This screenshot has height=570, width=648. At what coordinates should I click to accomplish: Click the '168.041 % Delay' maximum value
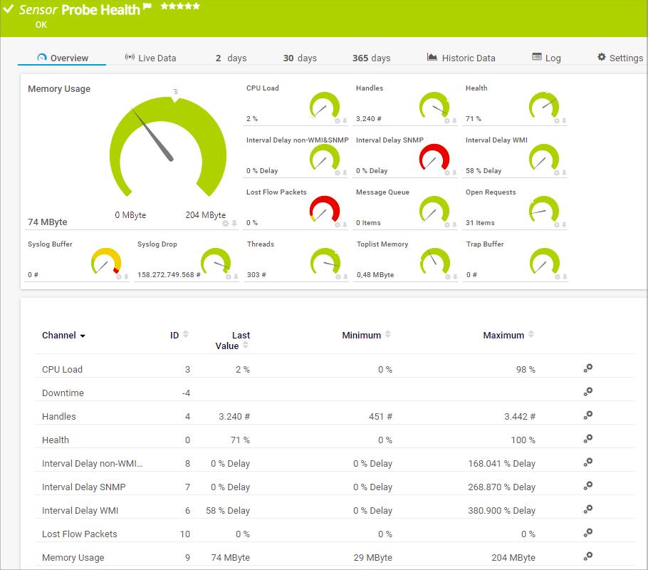(501, 464)
